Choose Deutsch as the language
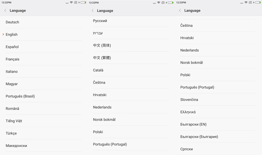The image size is (262, 155). pos(13,22)
